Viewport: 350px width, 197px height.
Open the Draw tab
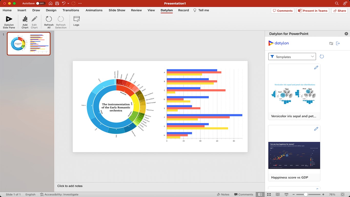coord(36,10)
